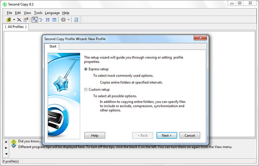Choose the Custom setup option
This screenshot has height=166, width=259.
pyautogui.click(x=86, y=89)
